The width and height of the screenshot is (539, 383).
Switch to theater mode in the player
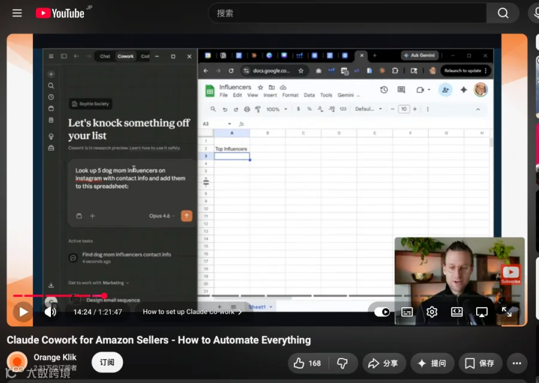456,312
